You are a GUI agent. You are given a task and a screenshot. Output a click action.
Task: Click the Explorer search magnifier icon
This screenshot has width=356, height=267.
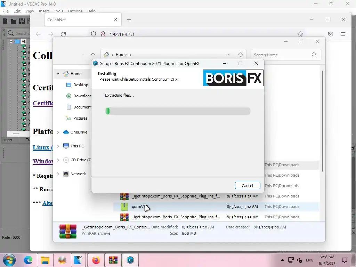pyautogui.click(x=314, y=55)
